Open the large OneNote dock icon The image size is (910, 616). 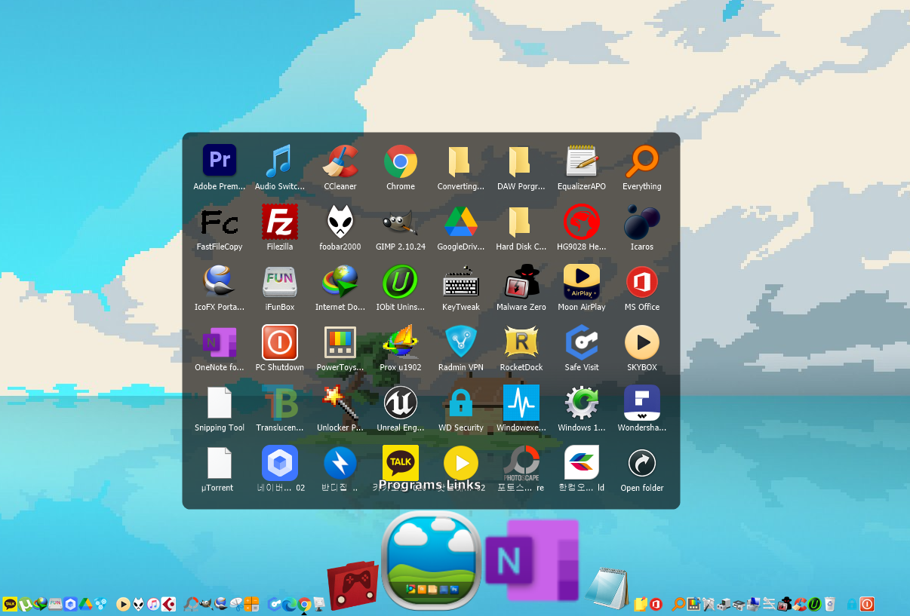coord(532,559)
